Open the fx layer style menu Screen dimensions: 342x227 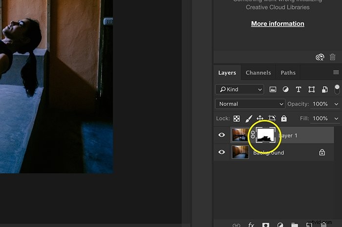[x=251, y=225]
